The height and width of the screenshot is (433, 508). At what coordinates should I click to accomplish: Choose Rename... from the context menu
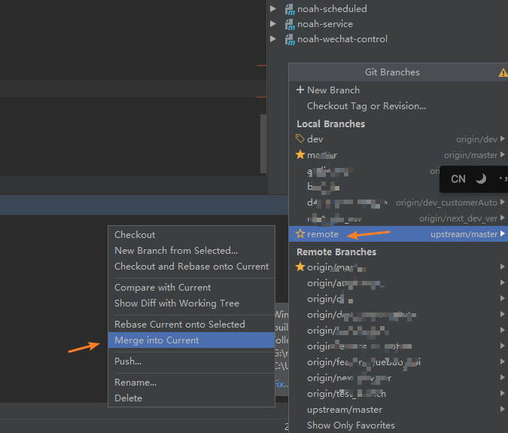click(x=191, y=383)
